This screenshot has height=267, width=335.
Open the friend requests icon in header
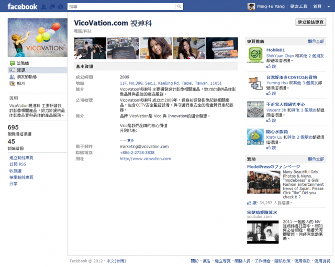pyautogui.click(x=44, y=7)
